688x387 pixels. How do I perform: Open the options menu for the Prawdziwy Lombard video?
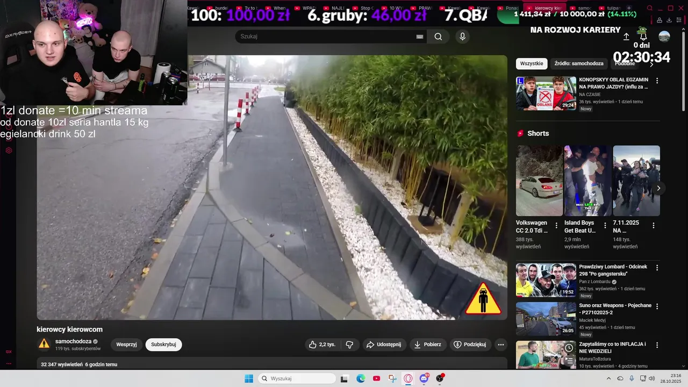(x=657, y=268)
